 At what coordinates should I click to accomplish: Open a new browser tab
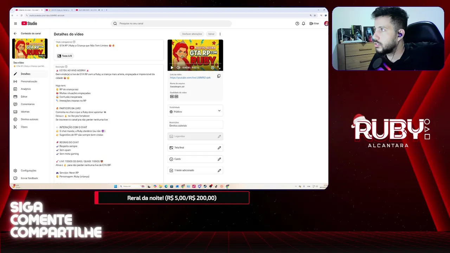pyautogui.click(x=107, y=10)
